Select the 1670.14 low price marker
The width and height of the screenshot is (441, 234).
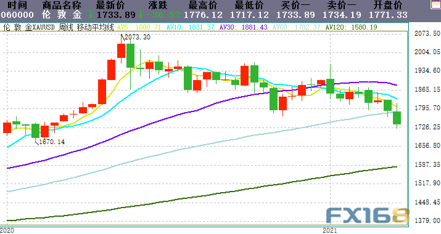[x=51, y=142]
